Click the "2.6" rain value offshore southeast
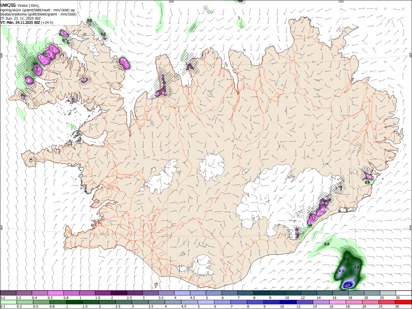Viewport: 412px width, 309px height. (346, 259)
